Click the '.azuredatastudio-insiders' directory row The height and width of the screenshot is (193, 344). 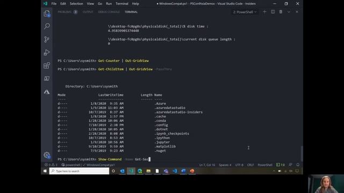[x=130, y=112]
